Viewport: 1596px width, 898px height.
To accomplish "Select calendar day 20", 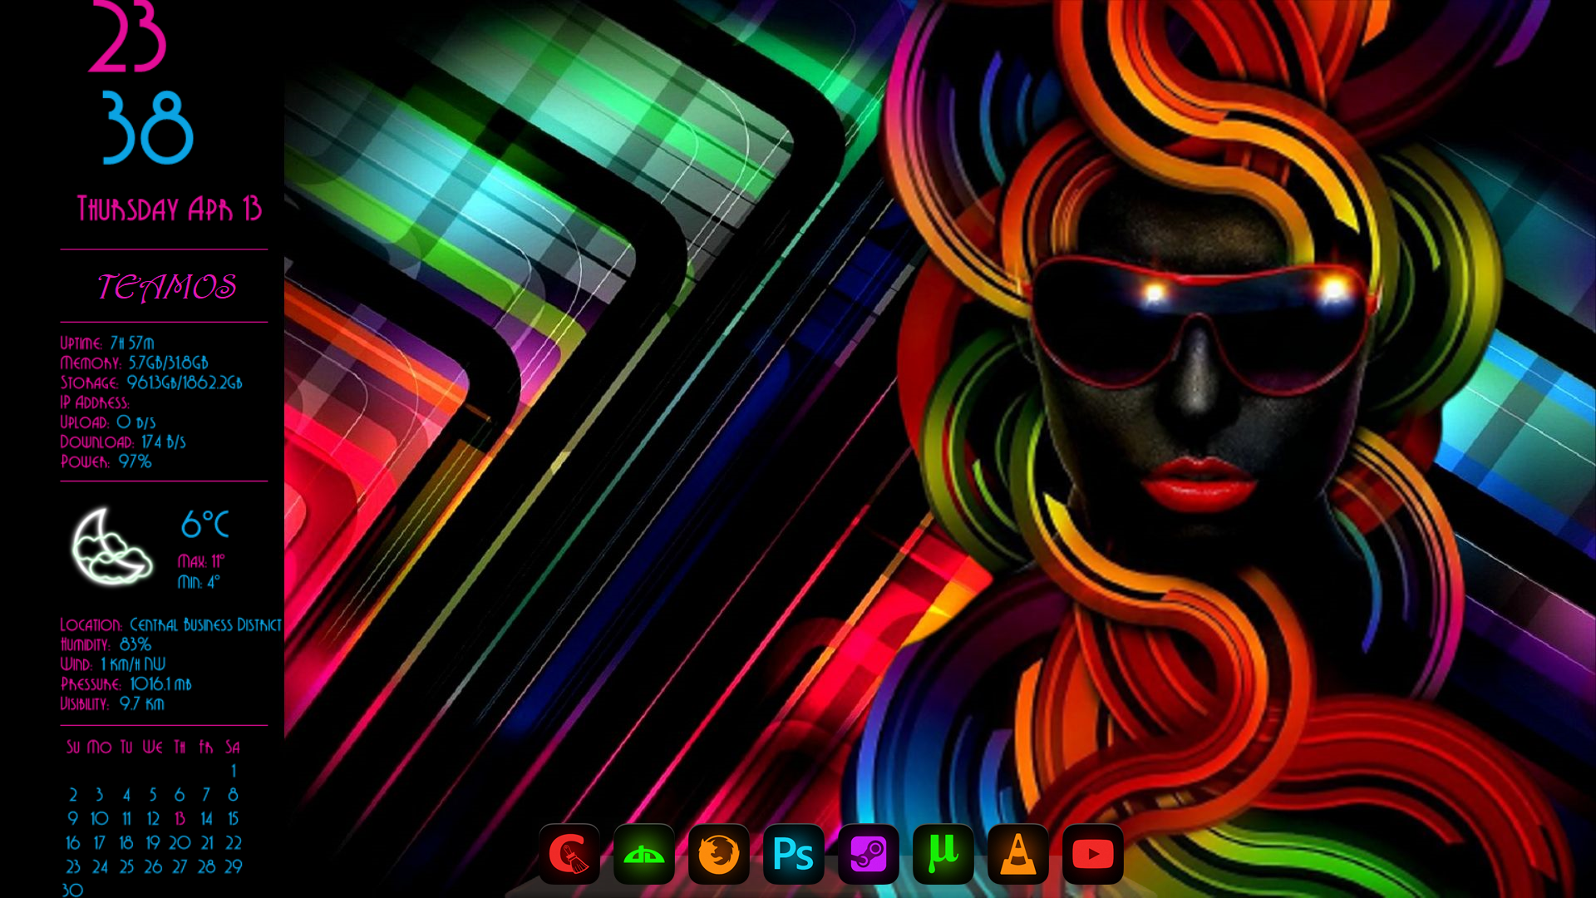I will click(180, 843).
